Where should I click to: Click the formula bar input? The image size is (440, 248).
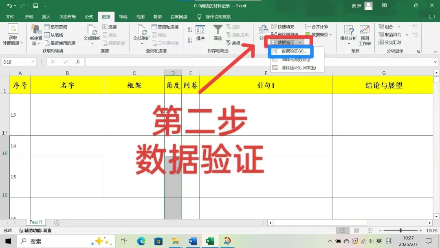[x=258, y=62]
